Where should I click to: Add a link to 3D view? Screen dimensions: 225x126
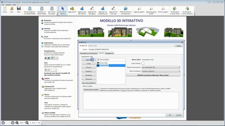pyautogui.click(x=82, y=10)
